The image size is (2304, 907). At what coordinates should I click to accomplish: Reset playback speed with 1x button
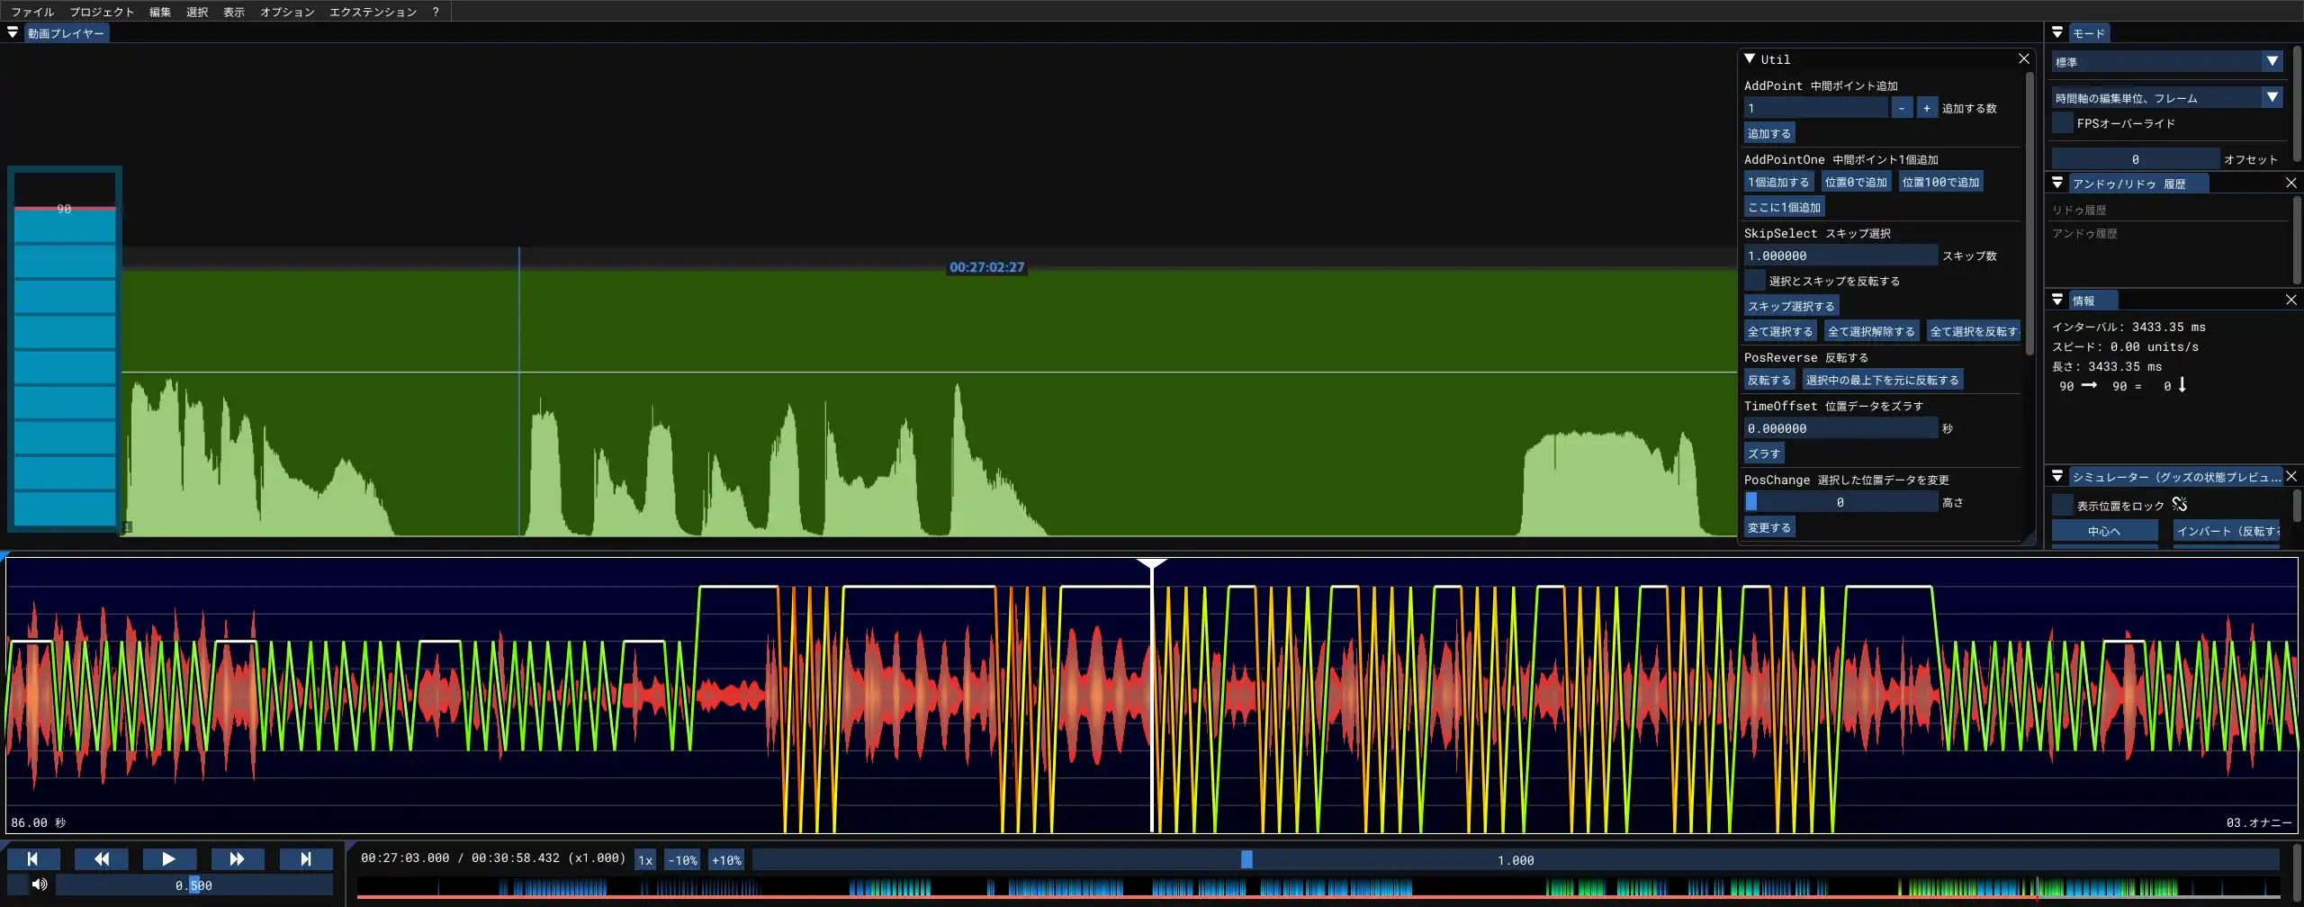(x=645, y=860)
